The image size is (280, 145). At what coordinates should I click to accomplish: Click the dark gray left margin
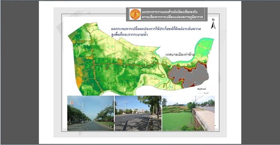20,72
